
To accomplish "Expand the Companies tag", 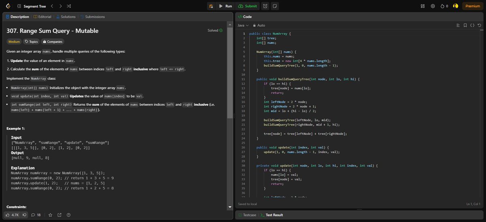I will [53, 42].
